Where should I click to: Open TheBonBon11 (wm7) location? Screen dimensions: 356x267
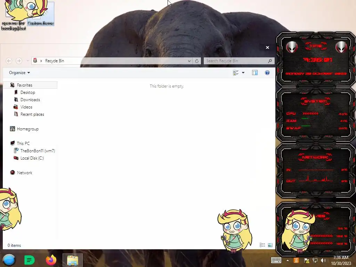pyautogui.click(x=38, y=151)
